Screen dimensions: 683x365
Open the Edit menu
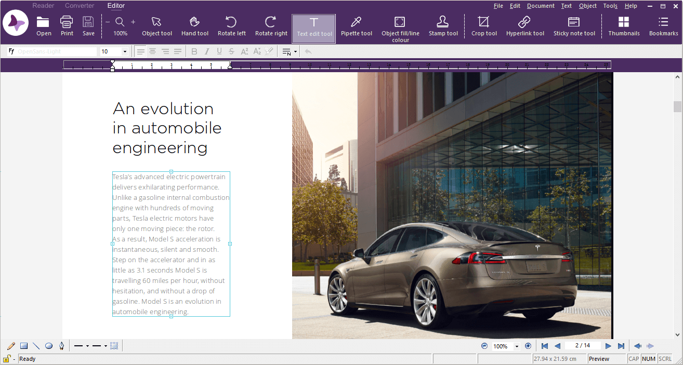point(515,6)
